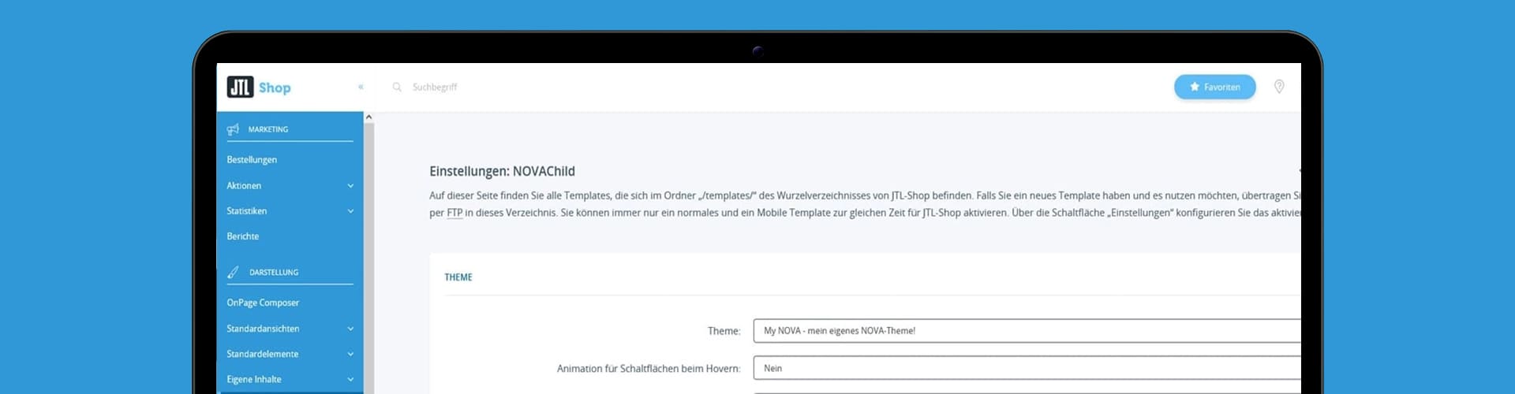Expand the Eigene Inhalte chevron
Image resolution: width=1515 pixels, height=394 pixels.
350,380
